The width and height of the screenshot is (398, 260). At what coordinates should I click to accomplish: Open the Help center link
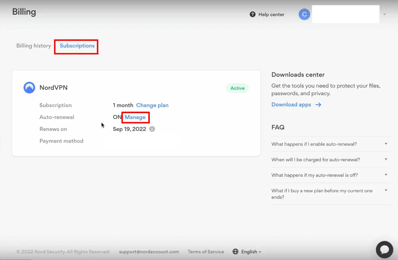[x=271, y=15]
